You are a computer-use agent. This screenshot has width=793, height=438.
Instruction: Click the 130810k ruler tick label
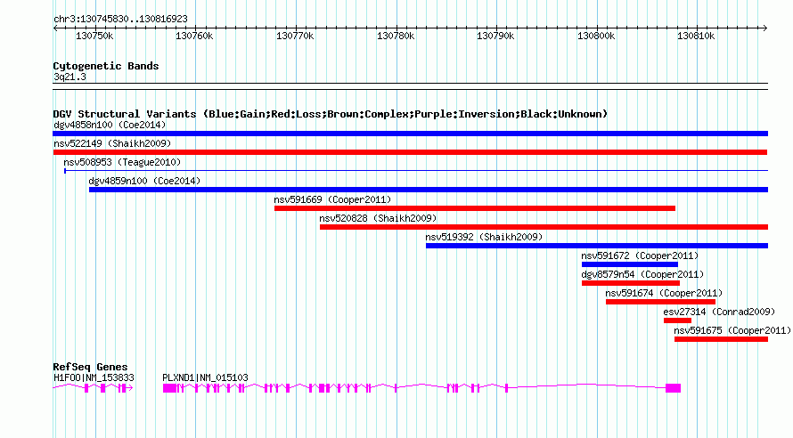(696, 36)
